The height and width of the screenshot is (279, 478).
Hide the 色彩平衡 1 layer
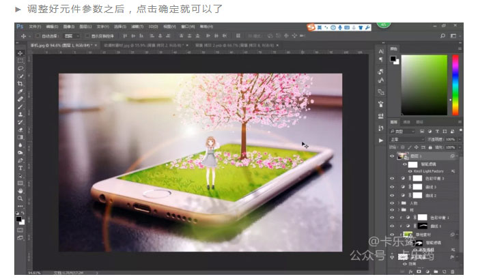(x=392, y=218)
